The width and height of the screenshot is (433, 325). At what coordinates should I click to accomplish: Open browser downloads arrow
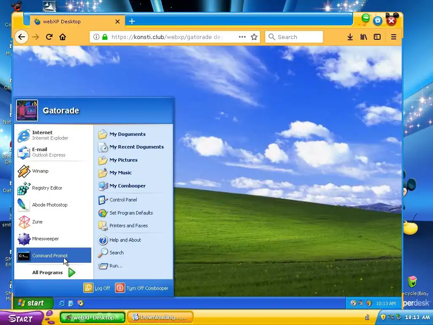coord(350,37)
